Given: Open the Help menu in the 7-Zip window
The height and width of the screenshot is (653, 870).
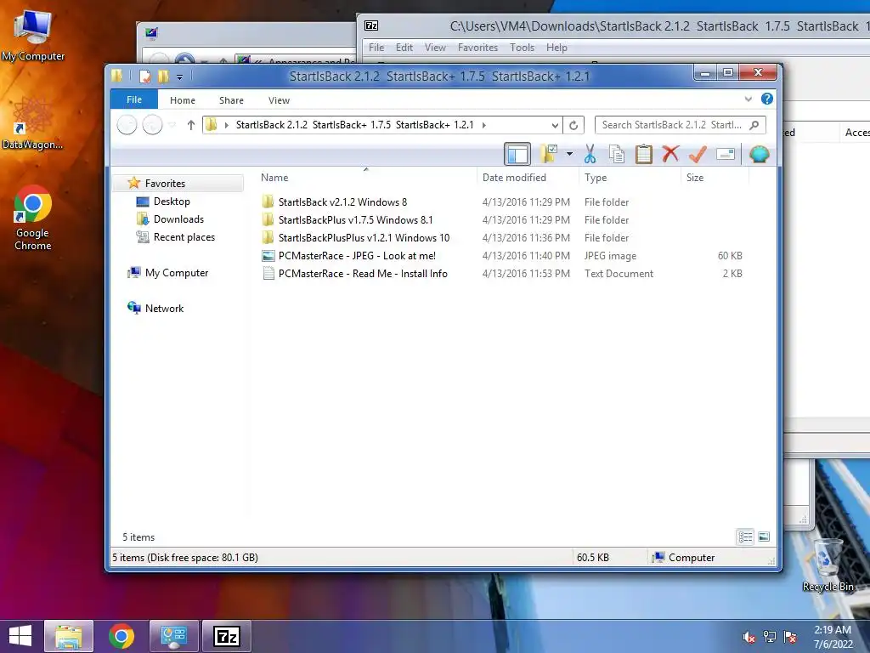Looking at the screenshot, I should [556, 48].
